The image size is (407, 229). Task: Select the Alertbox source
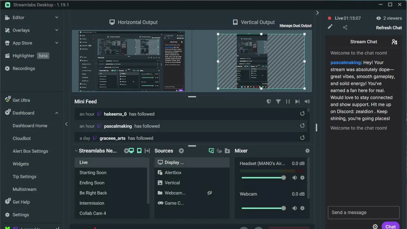pyautogui.click(x=192, y=172)
